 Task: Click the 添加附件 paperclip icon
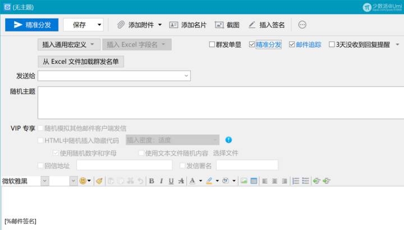pyautogui.click(x=121, y=25)
